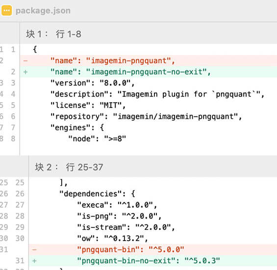Image resolution: width=277 pixels, height=270 pixels.
Task: Click the minus marker on removed name line
Action: click(25, 61)
